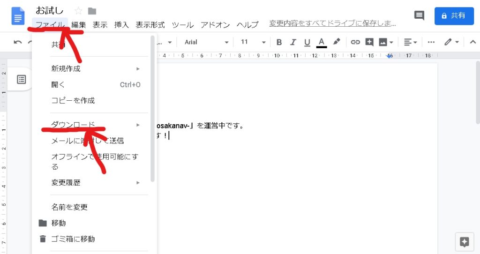Open the Google Docs home icon

point(18,16)
